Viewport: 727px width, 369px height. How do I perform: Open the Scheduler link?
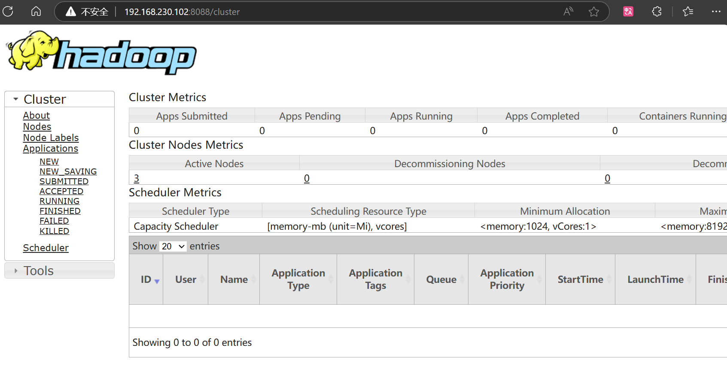[46, 248]
